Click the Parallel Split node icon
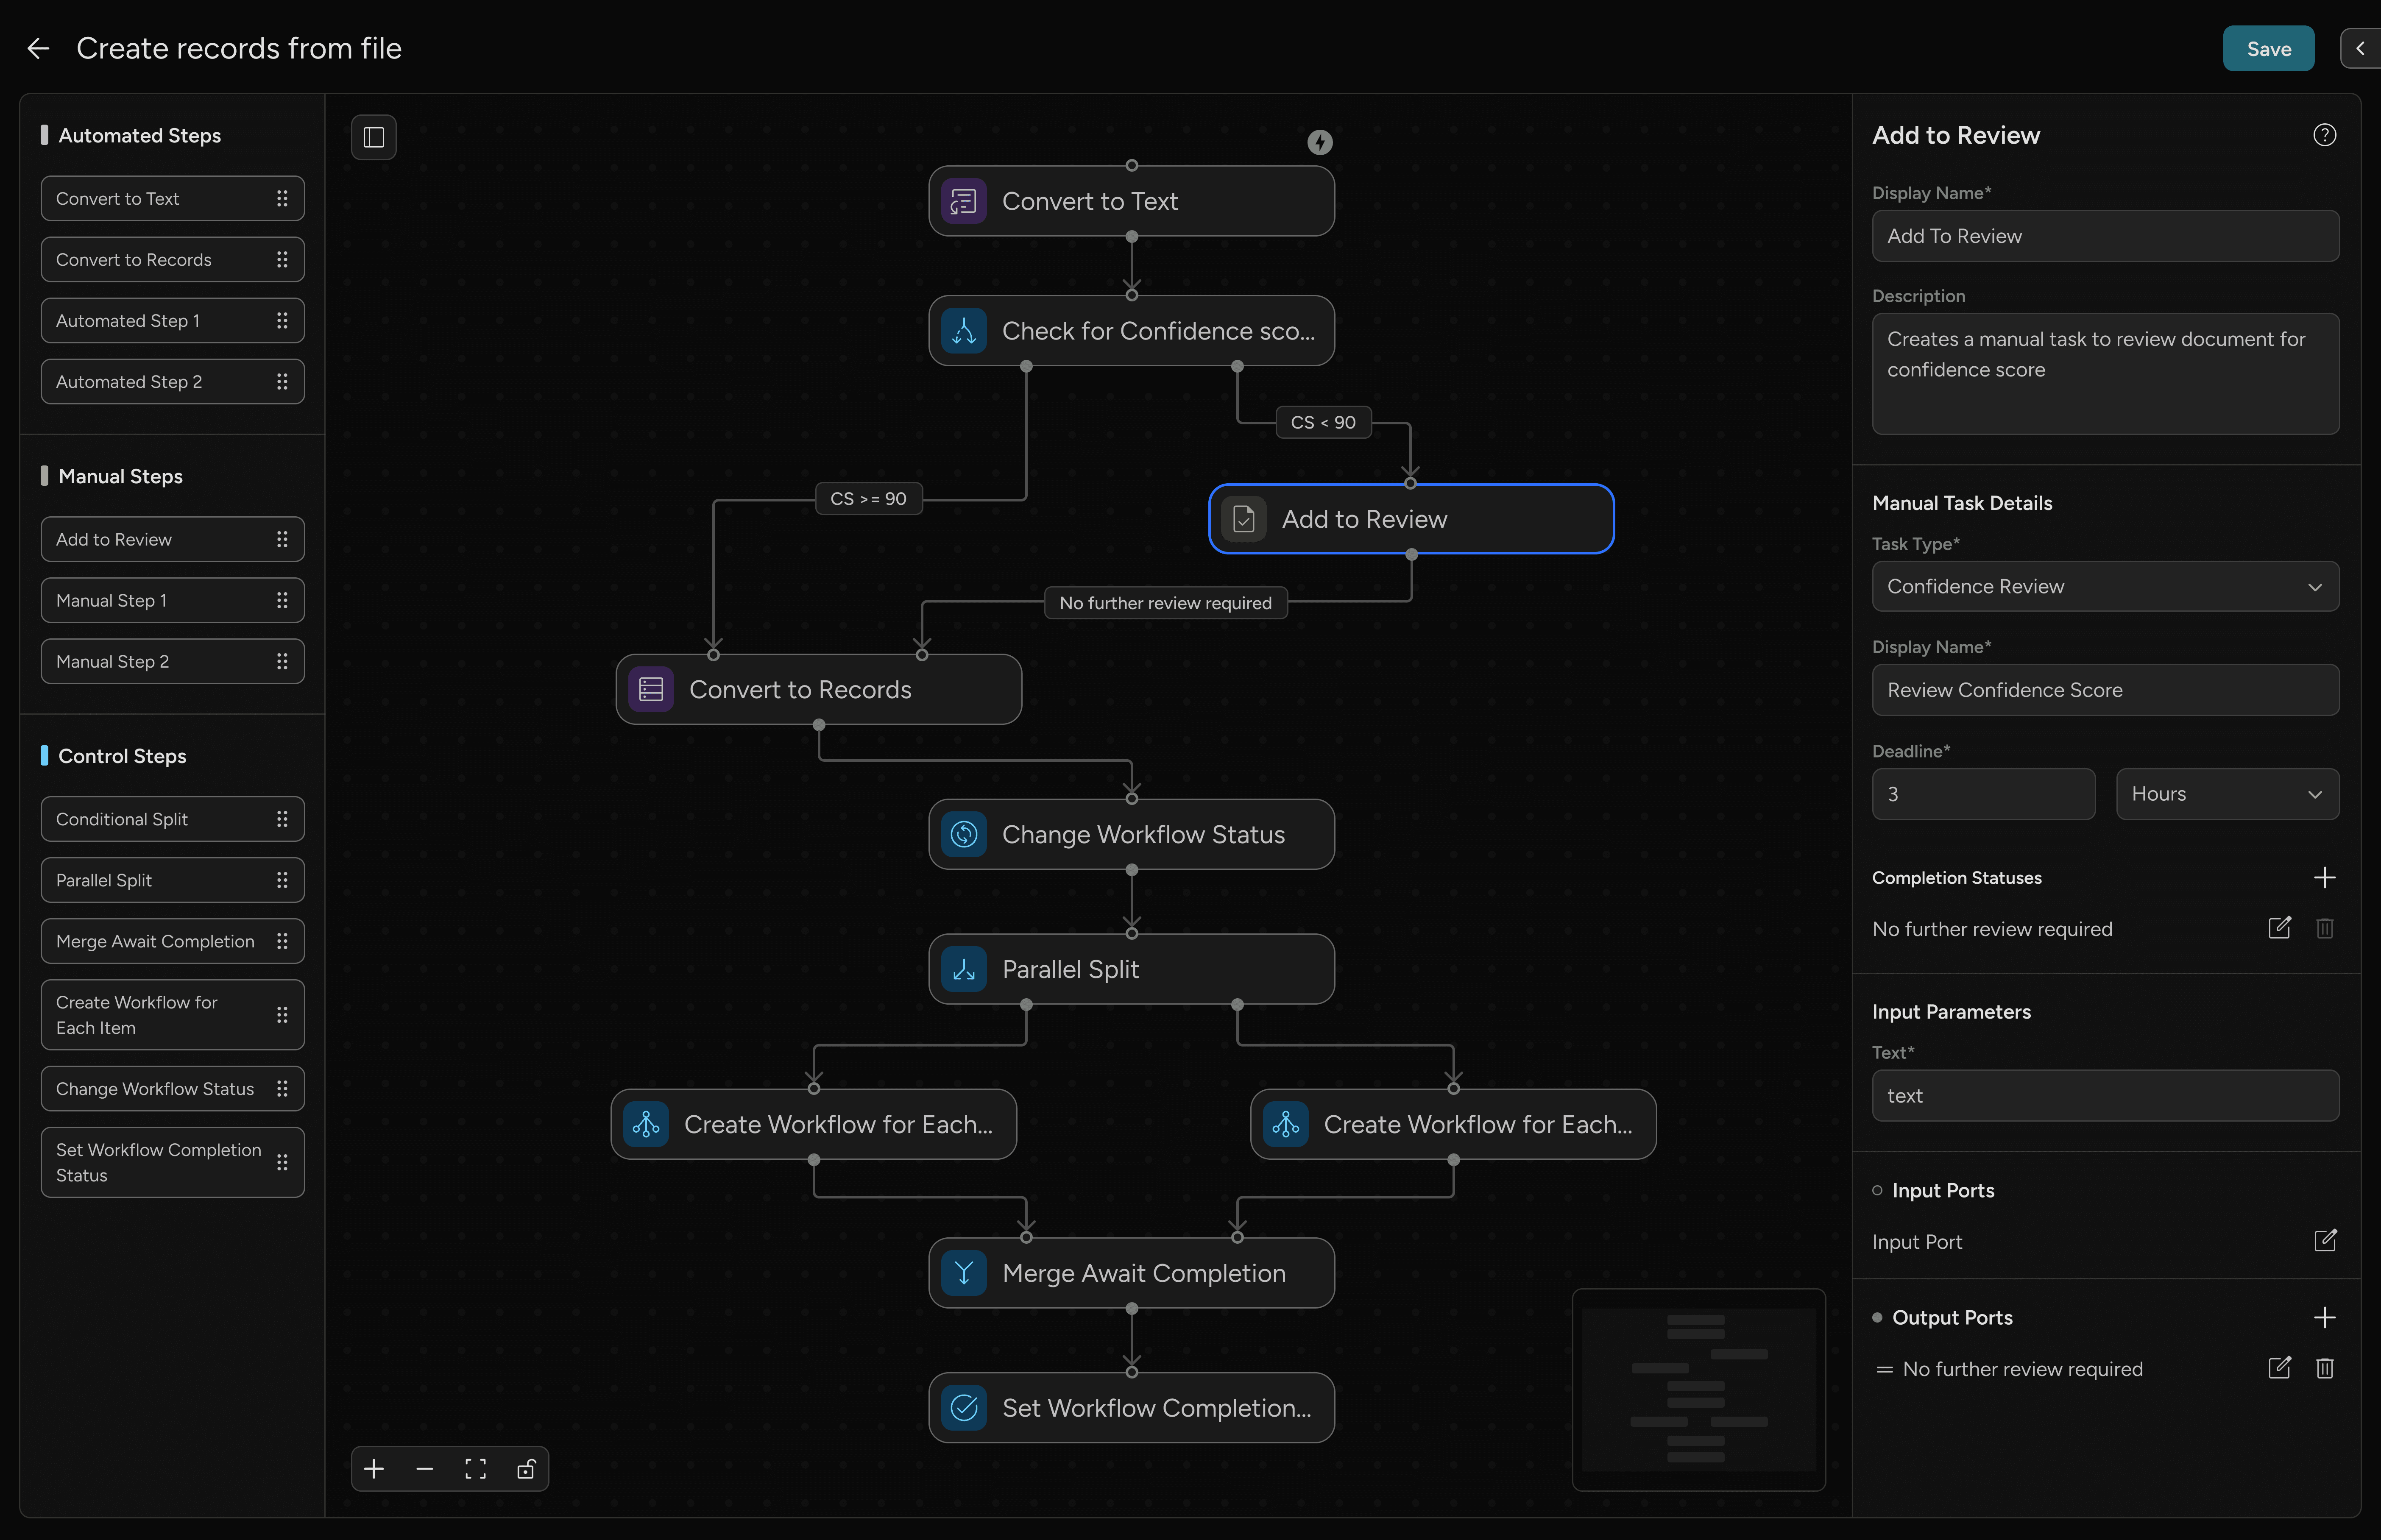The image size is (2381, 1540). (x=963, y=968)
